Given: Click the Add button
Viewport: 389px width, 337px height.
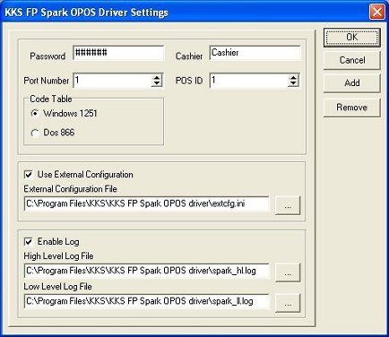Looking at the screenshot, I should pyautogui.click(x=352, y=82).
